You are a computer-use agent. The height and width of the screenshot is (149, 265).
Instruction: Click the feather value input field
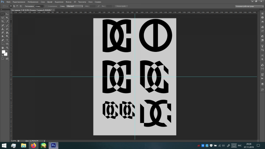(39, 6)
